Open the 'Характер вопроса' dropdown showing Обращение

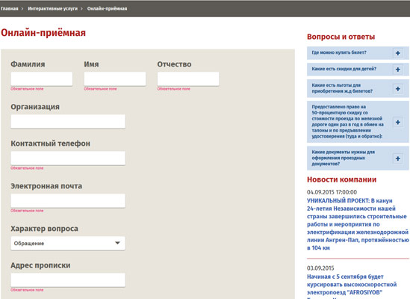[68, 243]
